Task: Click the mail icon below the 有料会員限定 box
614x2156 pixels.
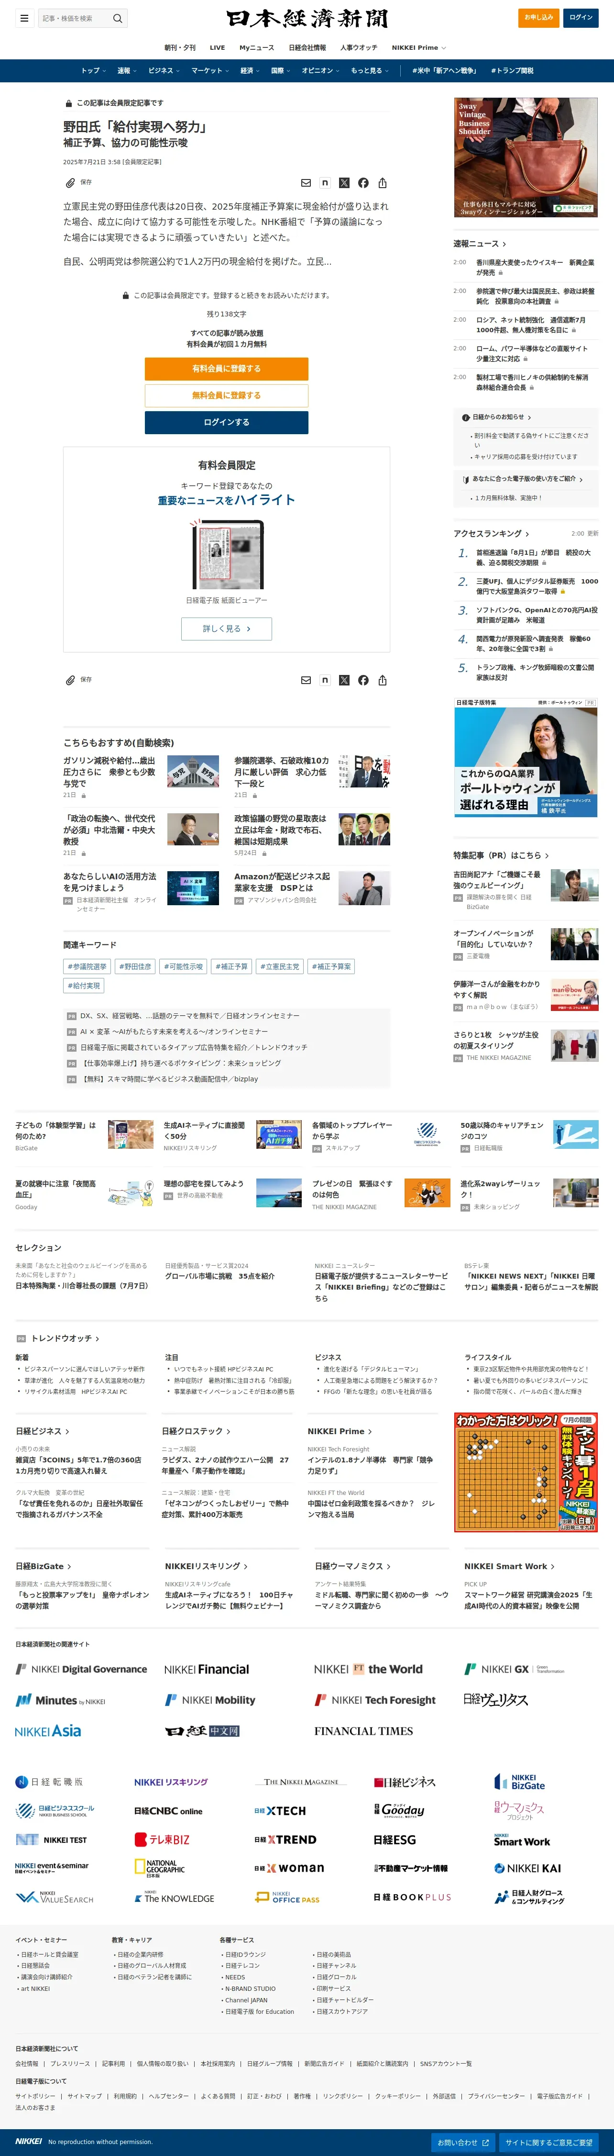Action: click(306, 680)
